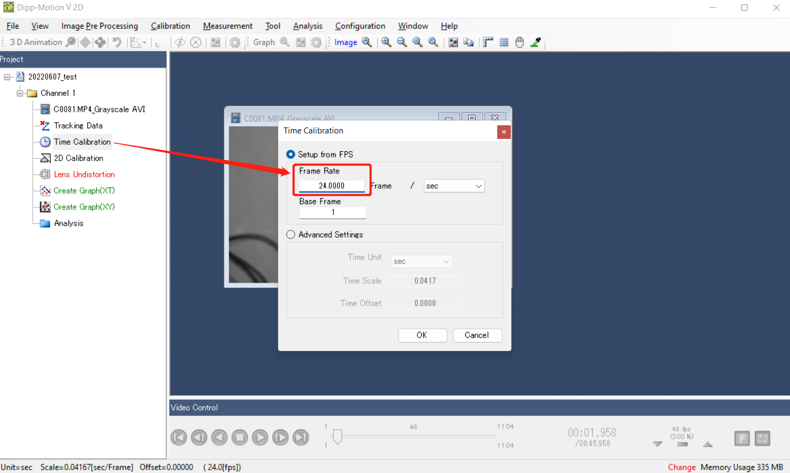Click OK in Time Calibration dialog
The height and width of the screenshot is (473, 790).
point(422,335)
